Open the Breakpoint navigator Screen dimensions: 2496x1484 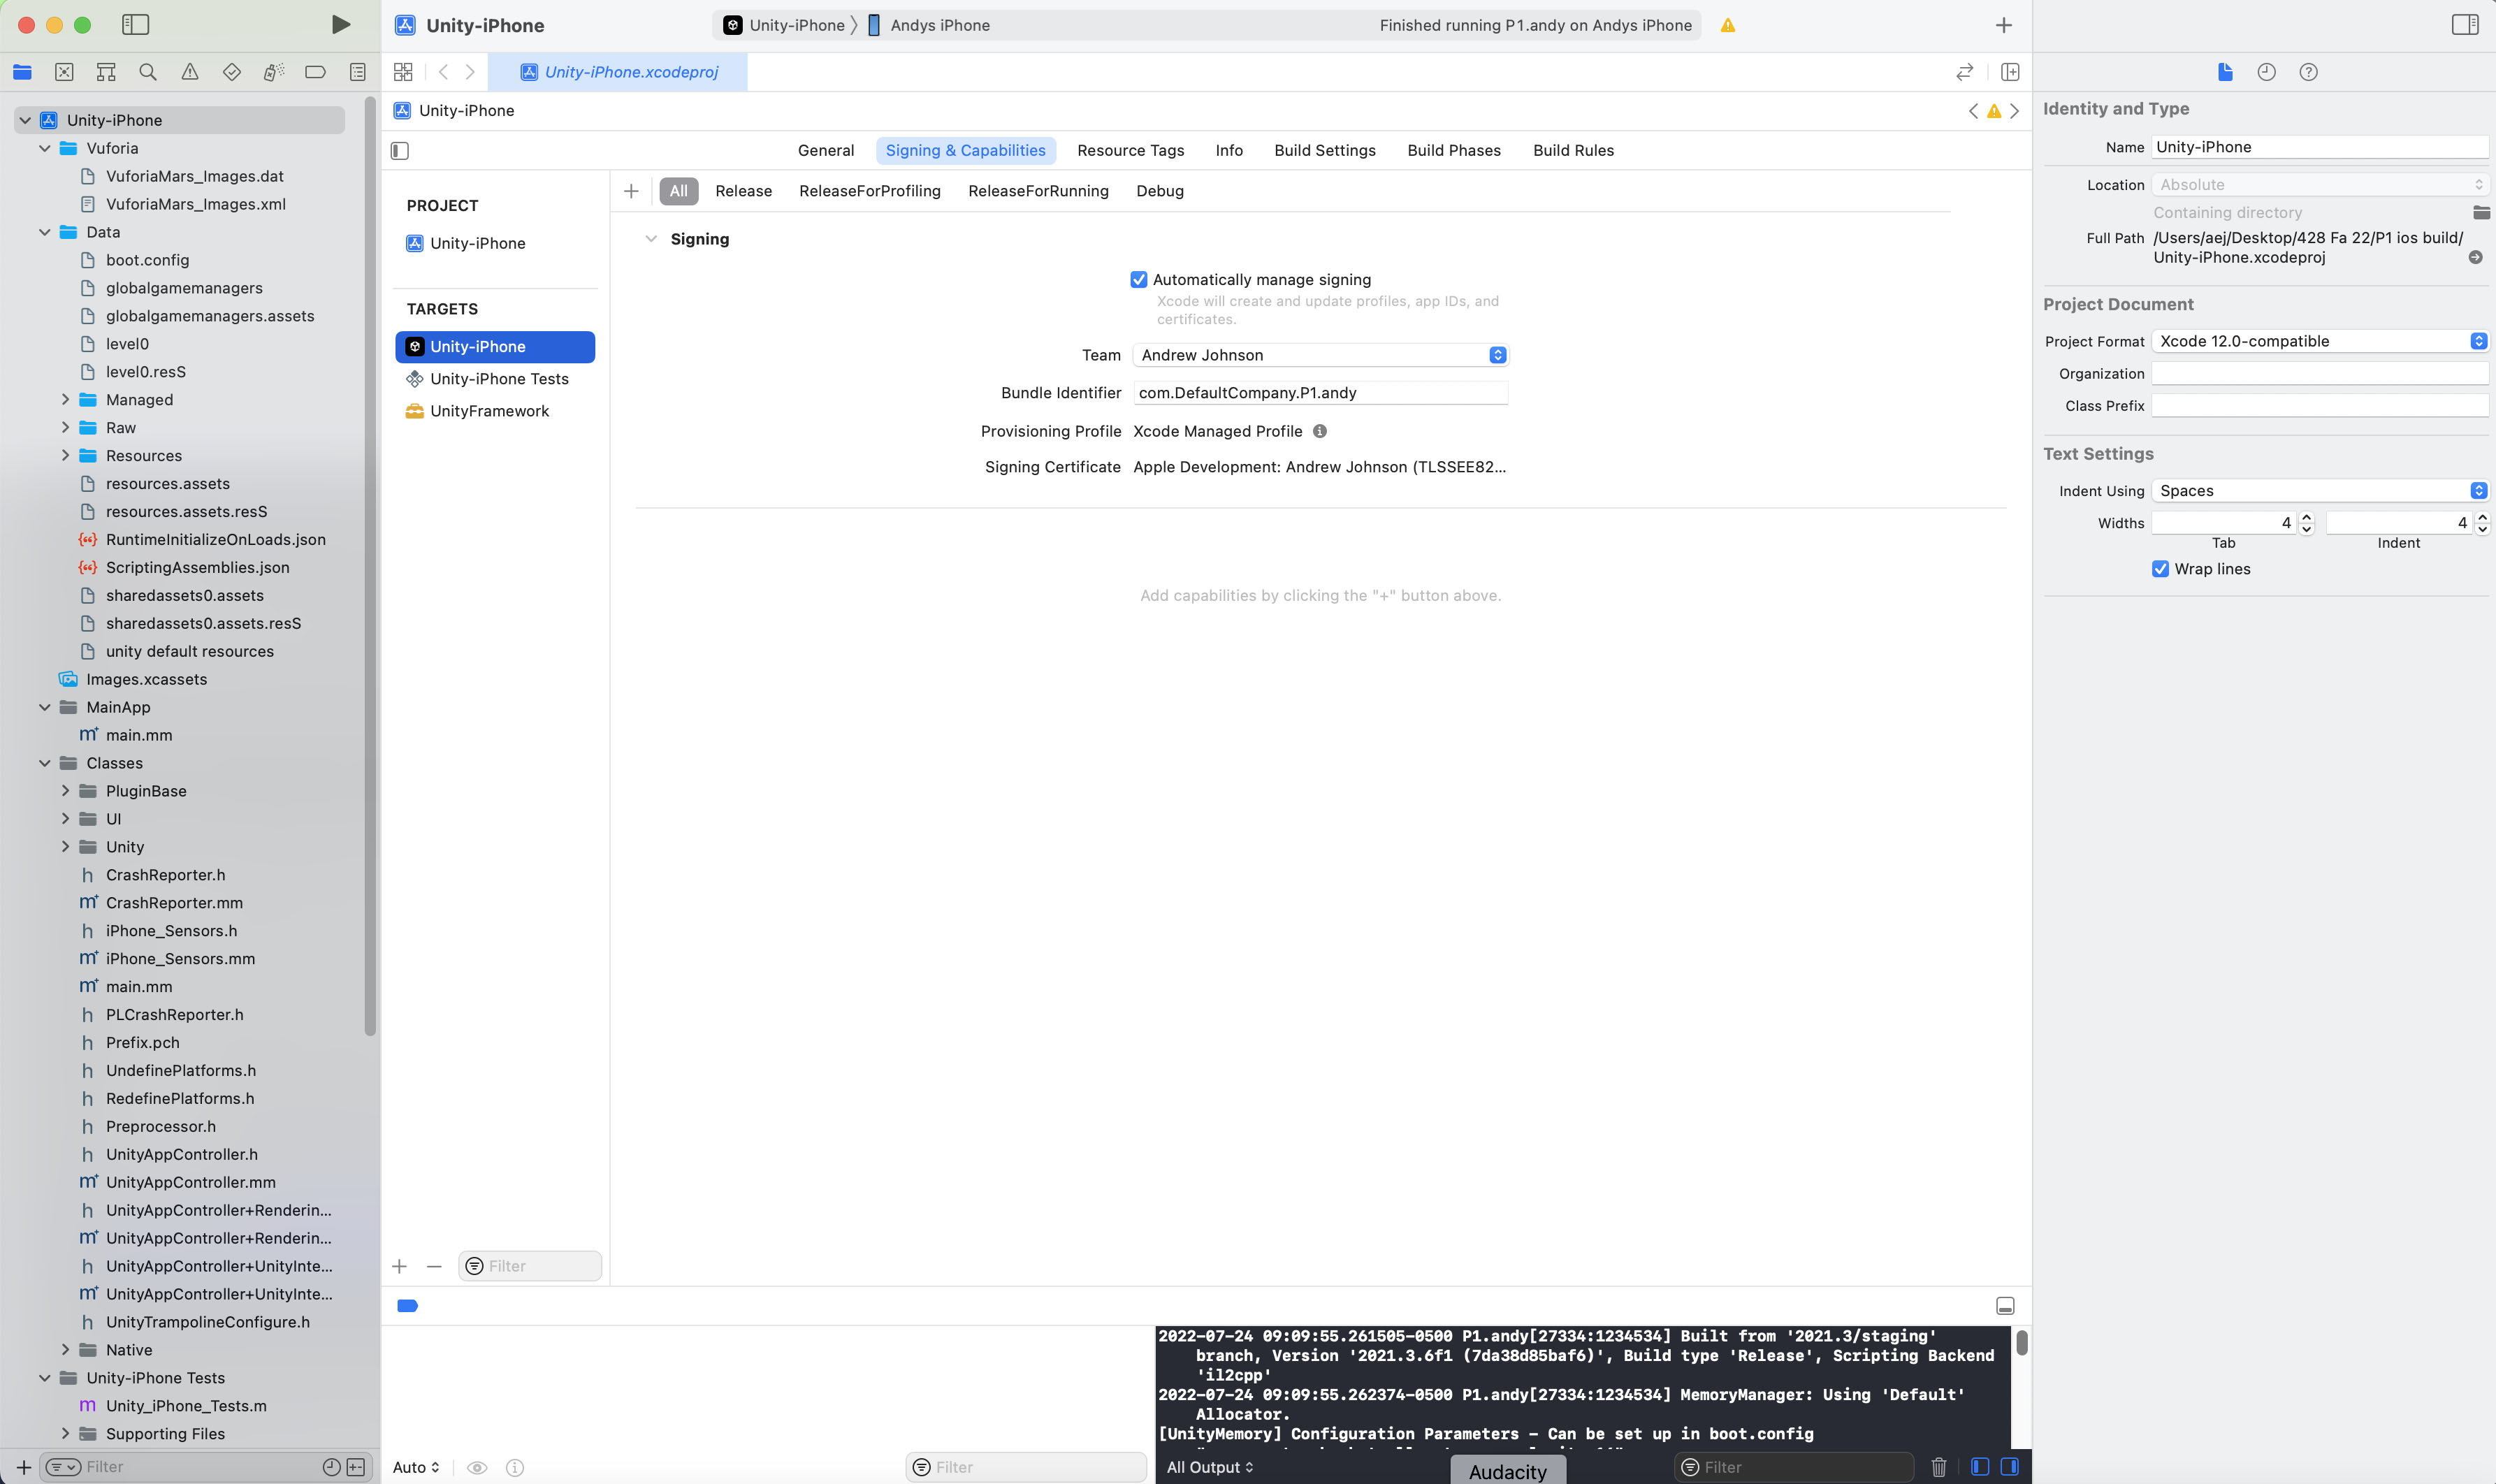[x=315, y=72]
